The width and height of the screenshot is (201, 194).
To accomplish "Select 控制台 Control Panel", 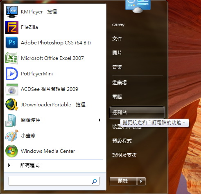I will coord(137,112).
